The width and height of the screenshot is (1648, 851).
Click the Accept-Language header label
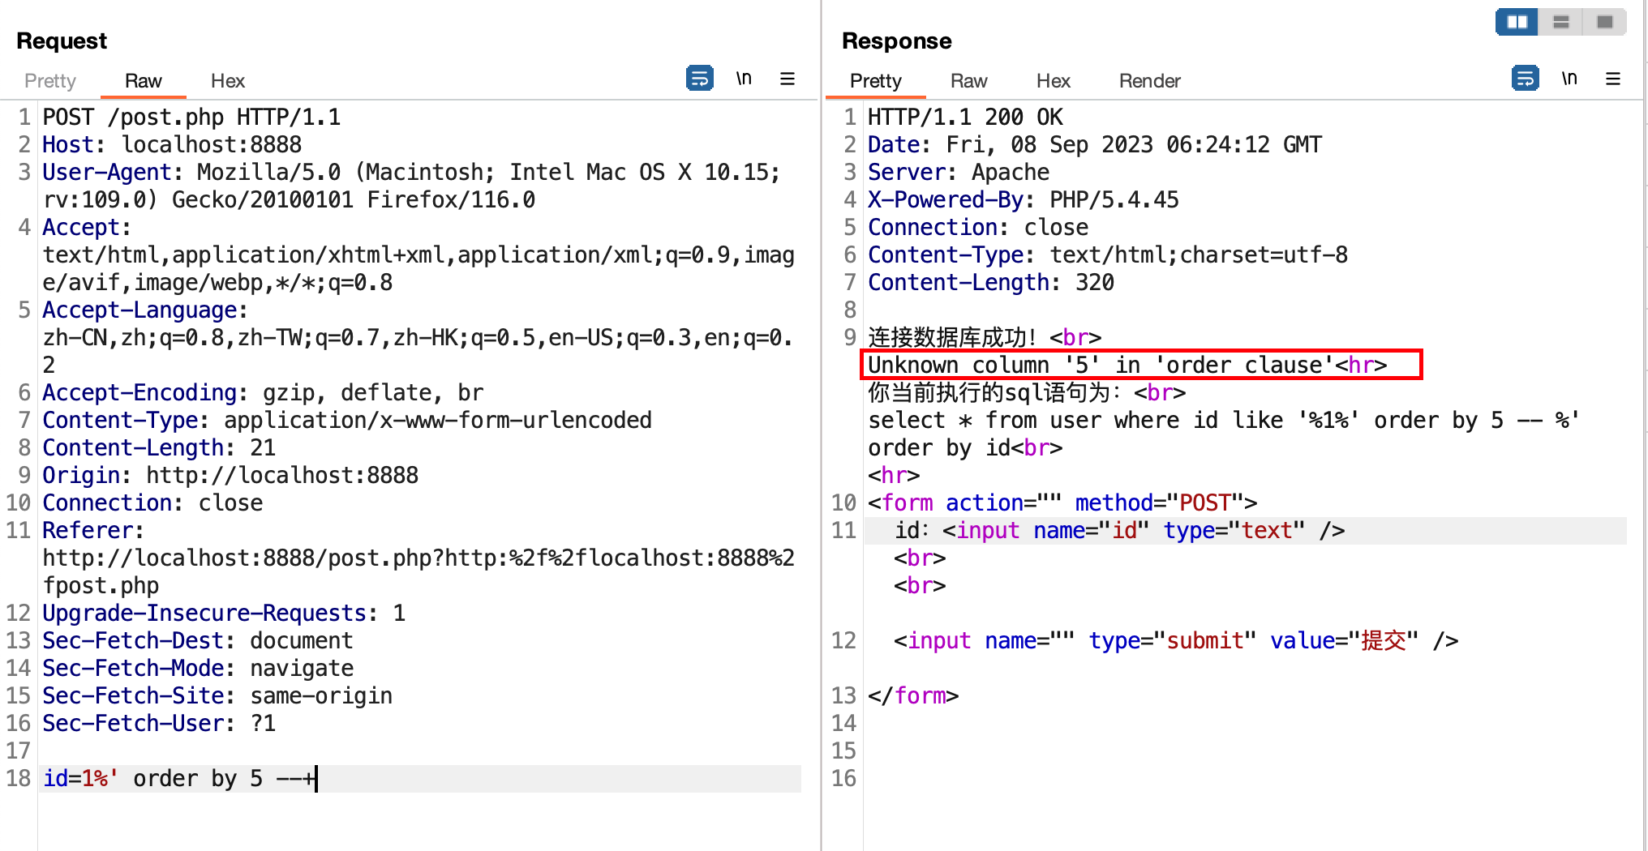(x=144, y=310)
